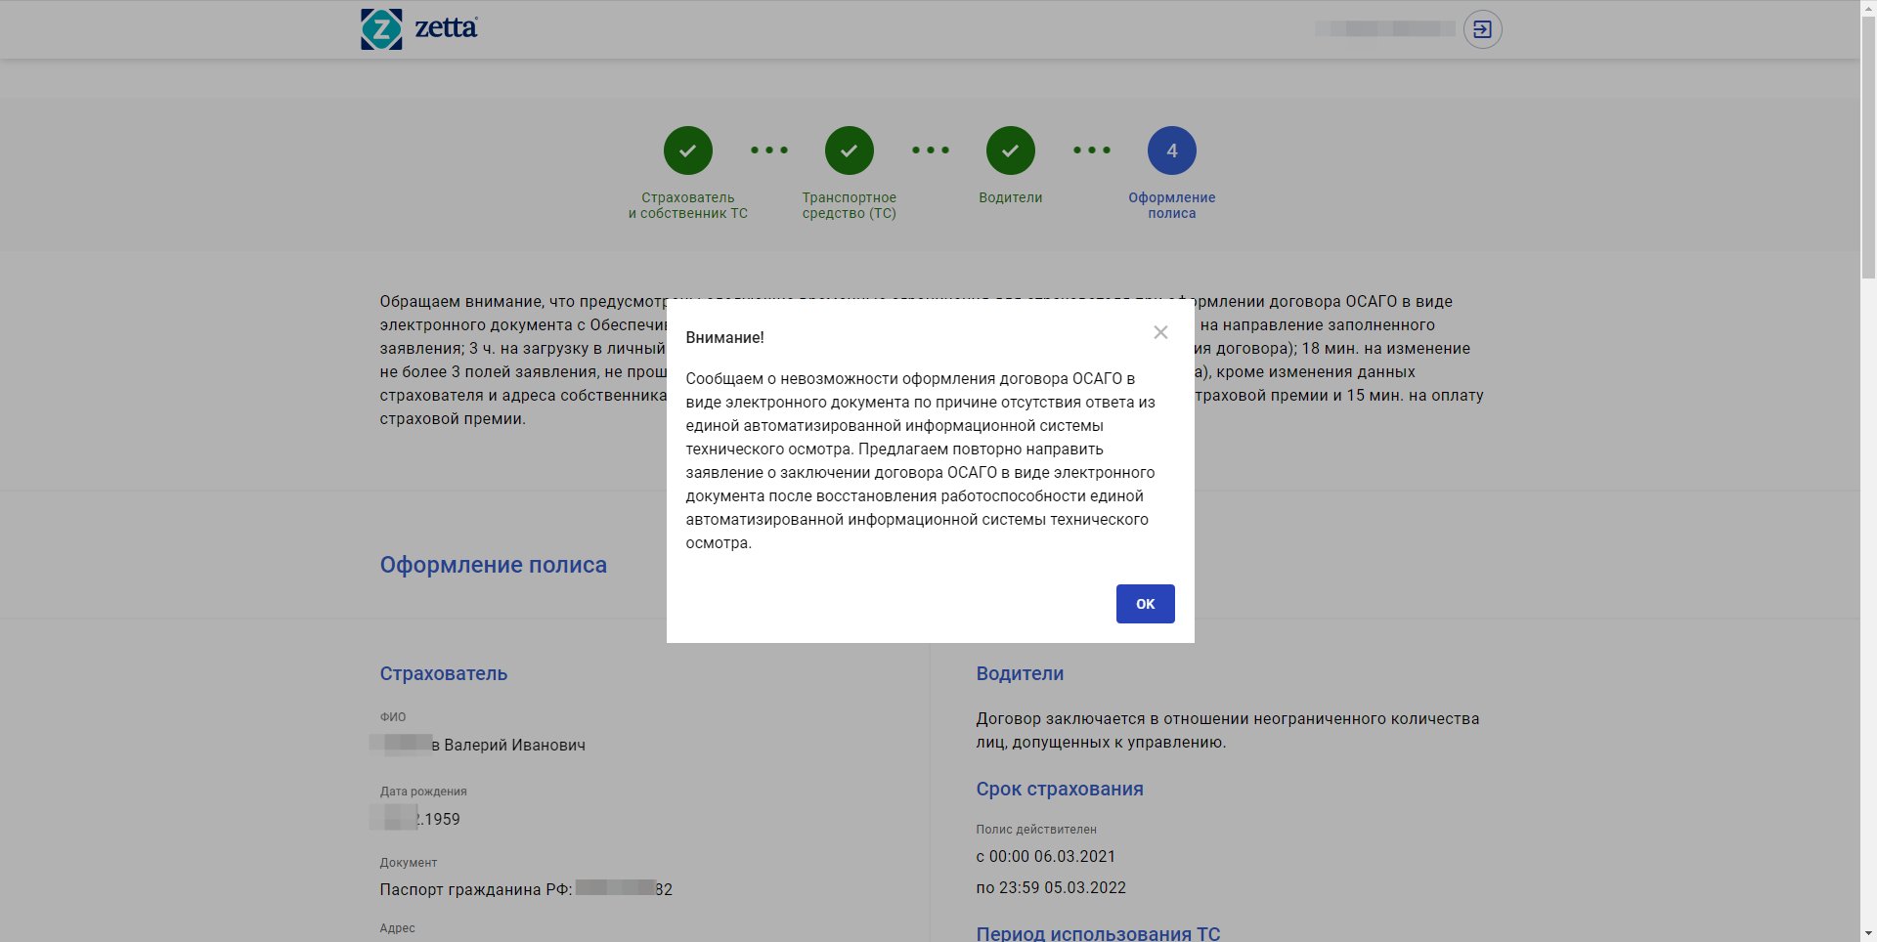Select the green checkmark above Транспортное средство
Screen dimensions: 1877x942
pyautogui.click(x=849, y=150)
